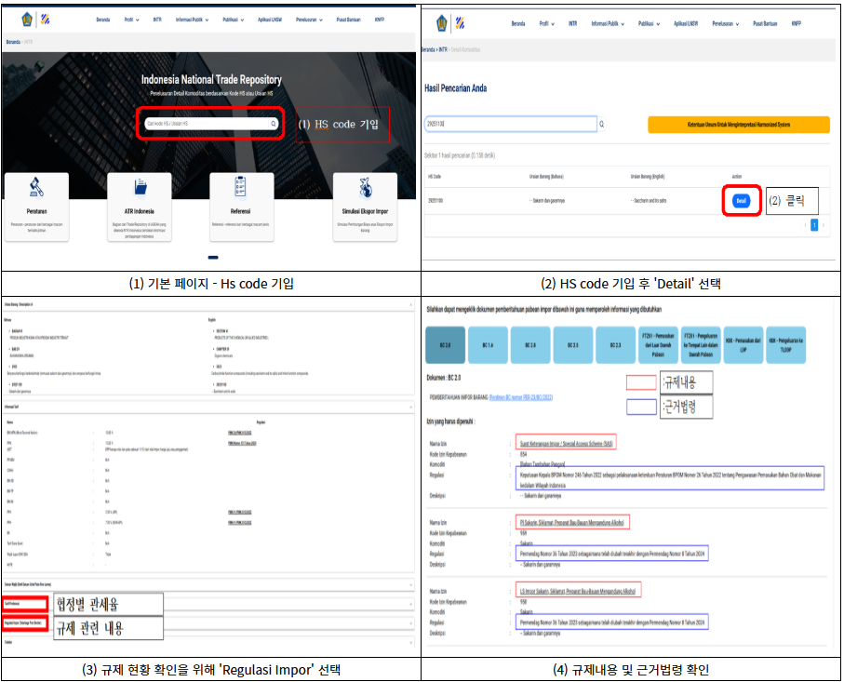
Task: Open Publikasi dropdown on Hasil Pencarian page navbar
Action: click(x=649, y=23)
